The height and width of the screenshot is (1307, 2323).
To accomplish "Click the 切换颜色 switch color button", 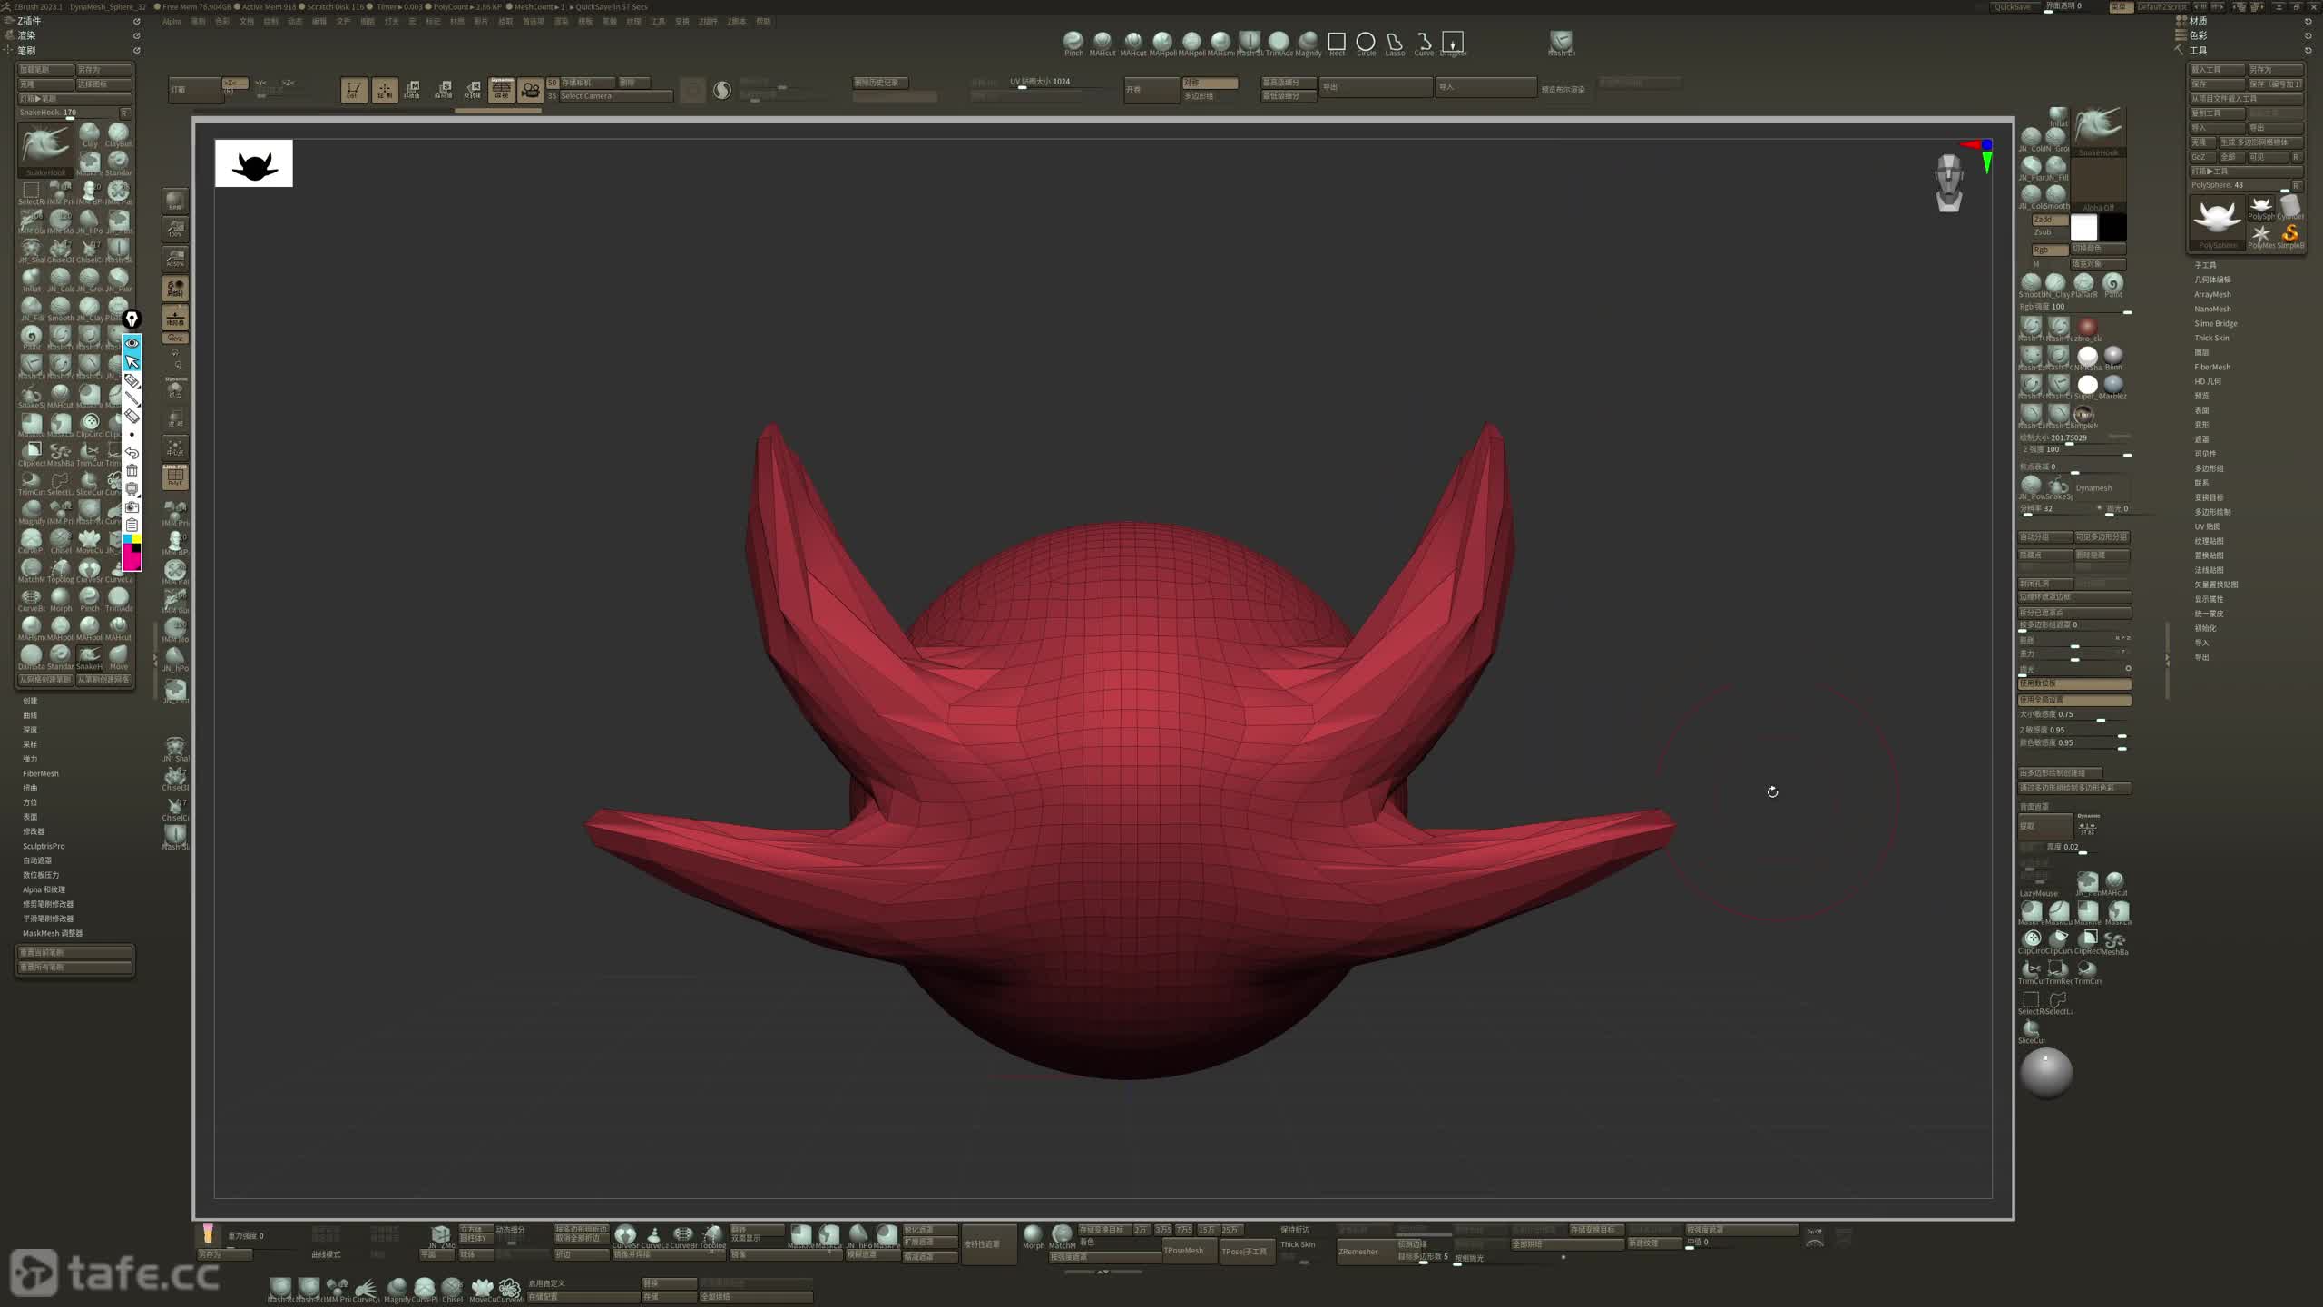I will [2098, 249].
